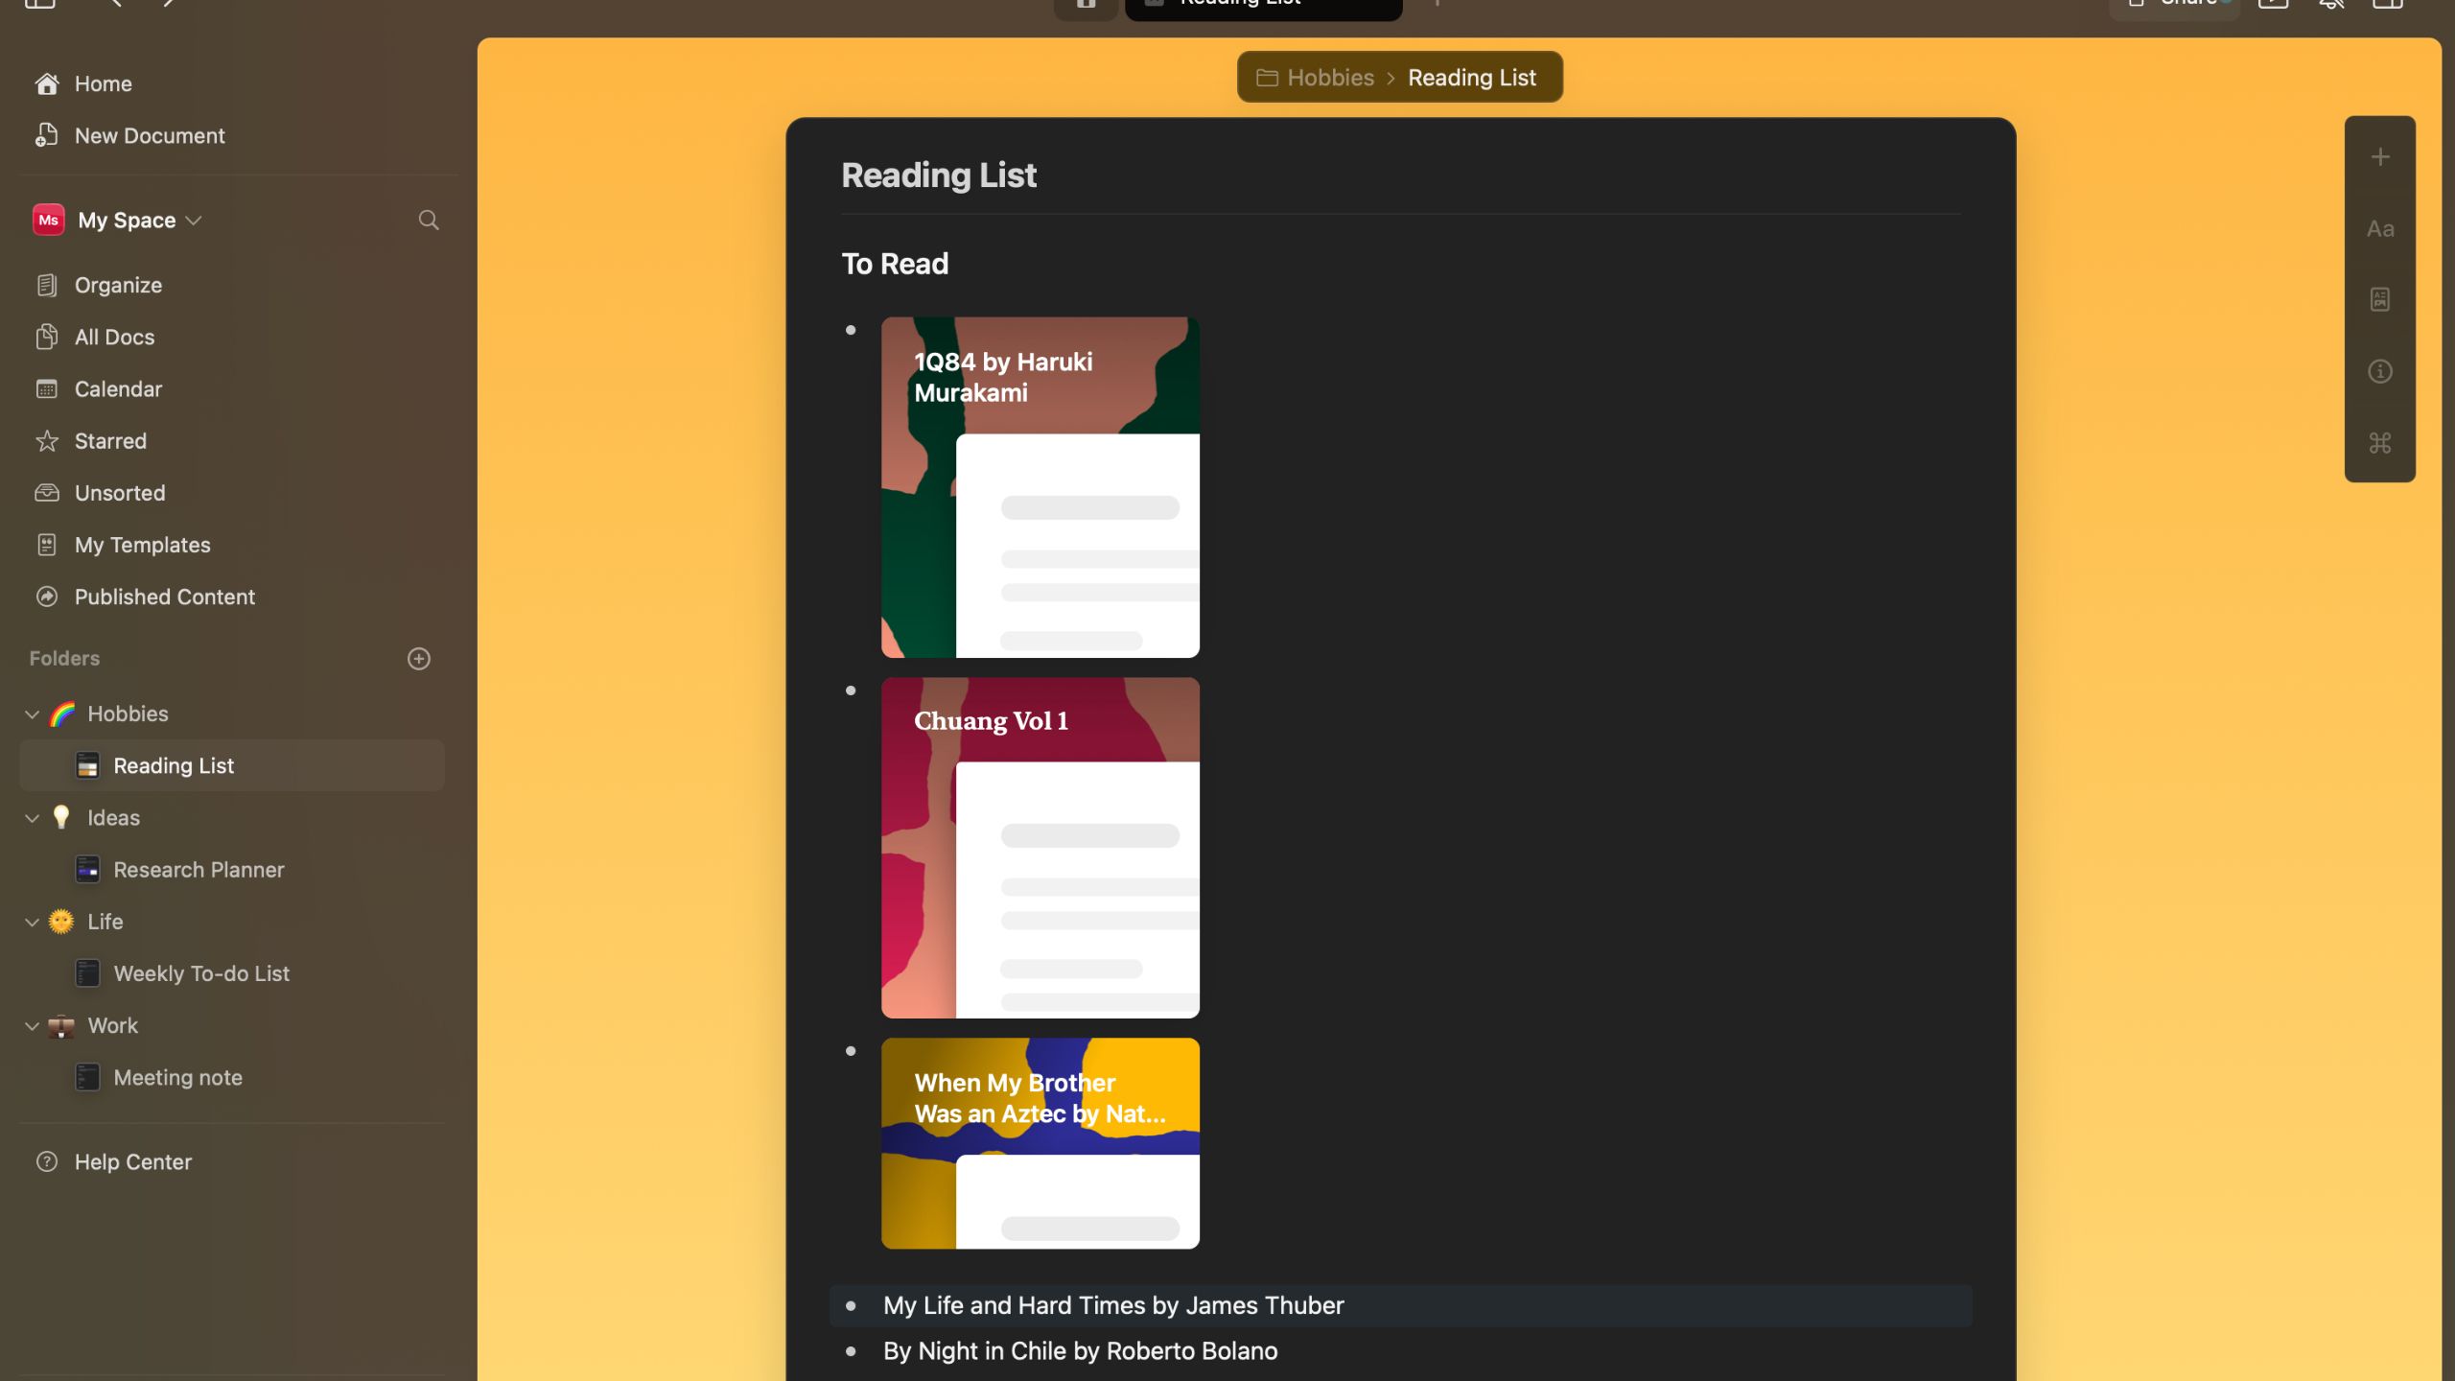
Task: Collapse the Hobbies folder
Action: point(31,713)
